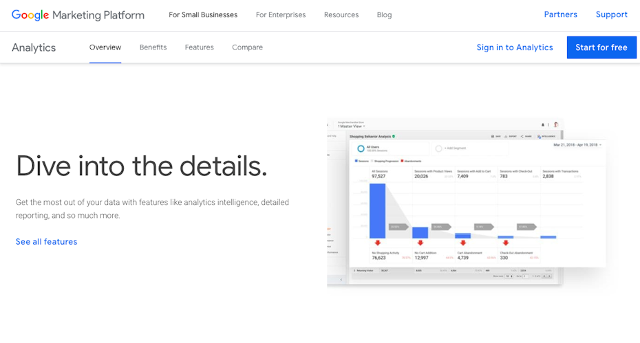Click the user avatar in the dashboard preview
The height and width of the screenshot is (343, 640).
555,125
